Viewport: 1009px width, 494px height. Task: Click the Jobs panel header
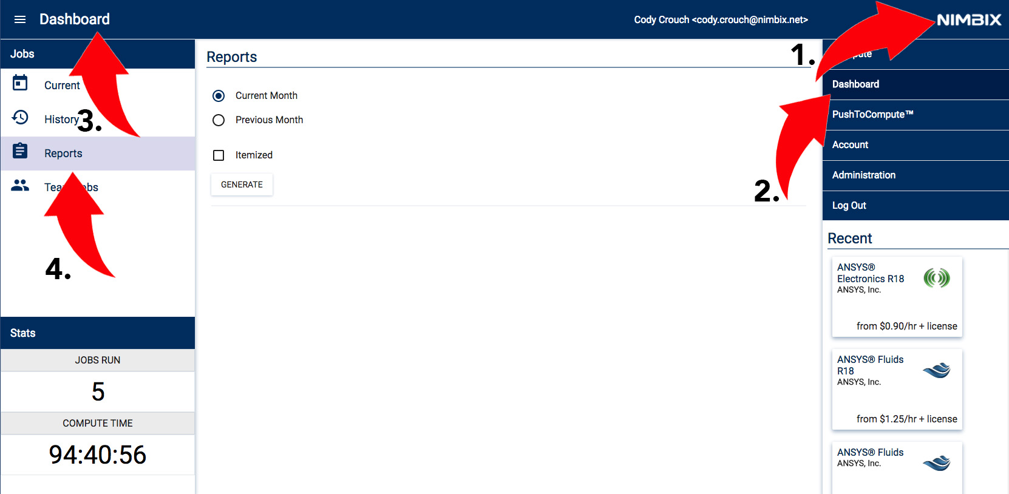point(98,54)
